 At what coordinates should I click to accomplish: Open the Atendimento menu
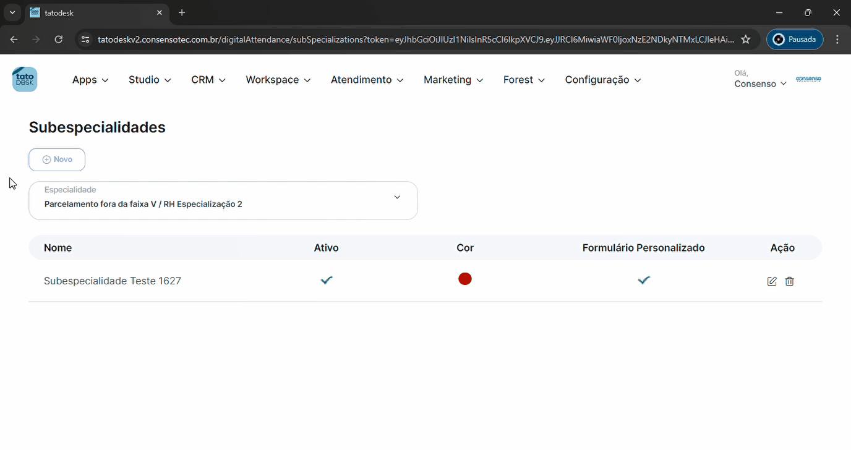coord(367,80)
